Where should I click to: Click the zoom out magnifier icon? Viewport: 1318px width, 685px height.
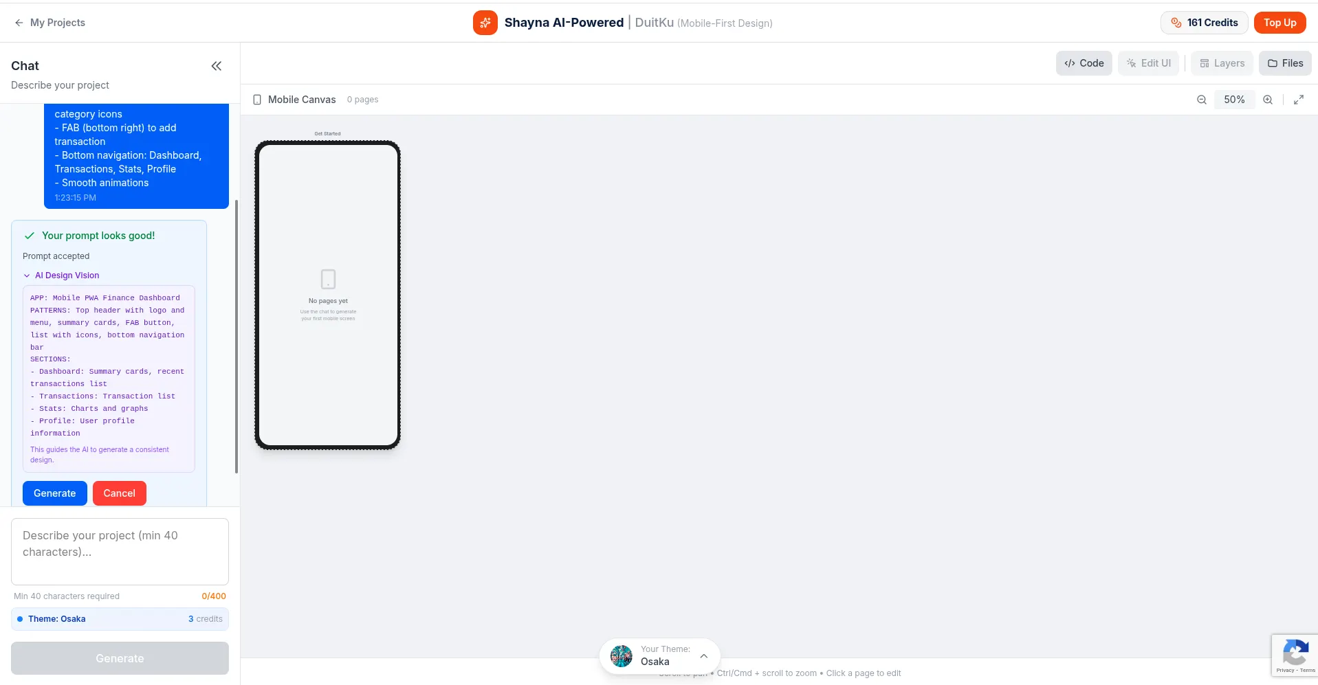1201,100
